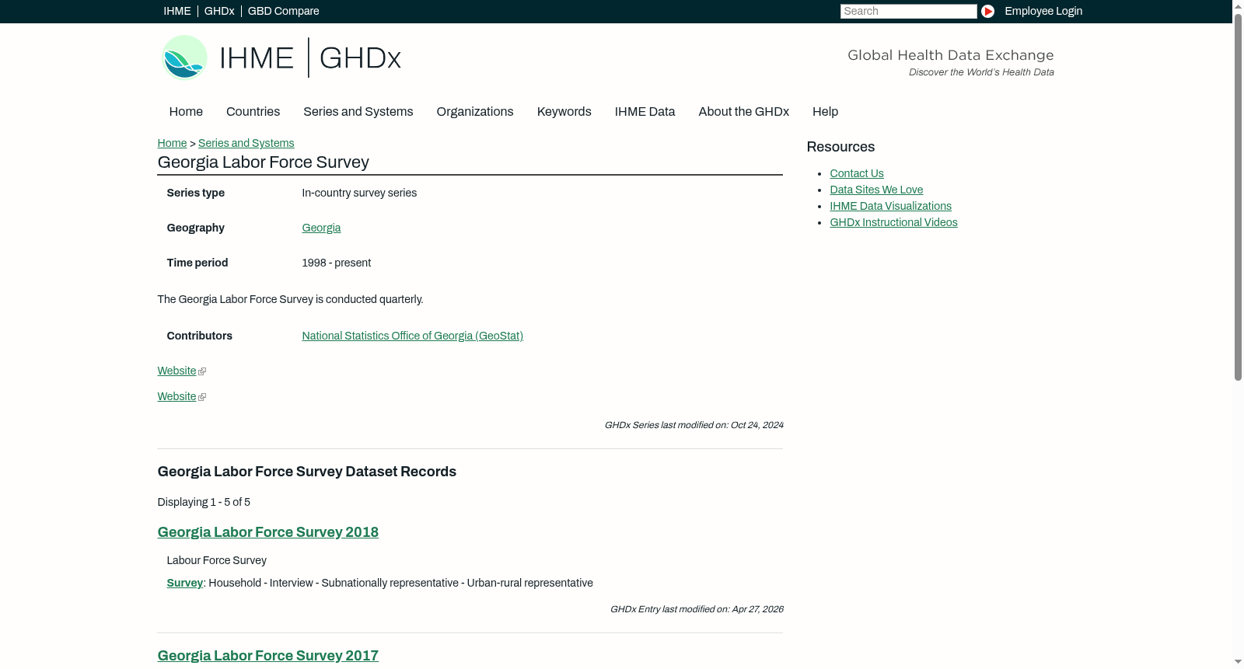Open GBD Compare in top bar

tap(283, 11)
